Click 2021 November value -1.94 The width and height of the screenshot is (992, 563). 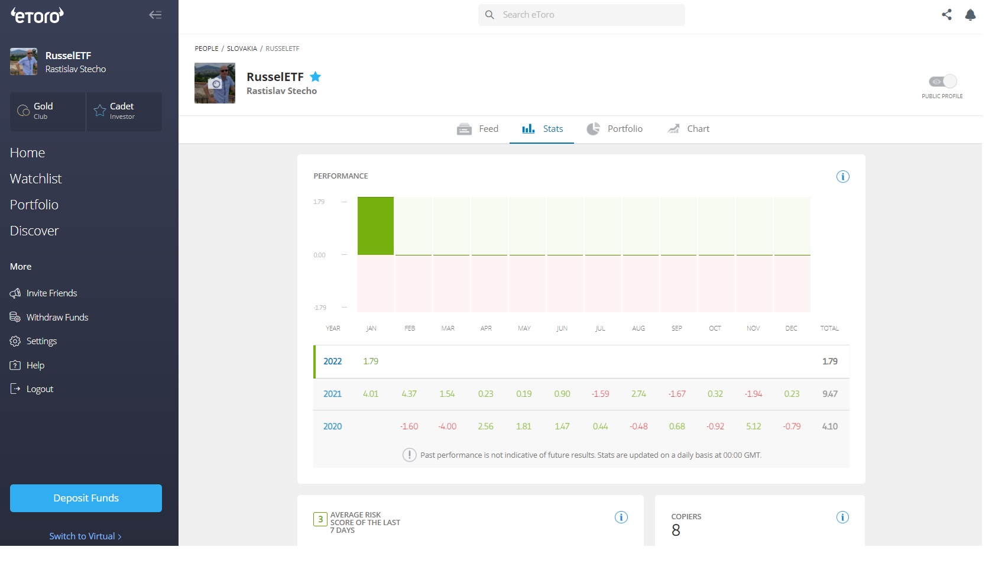point(753,394)
